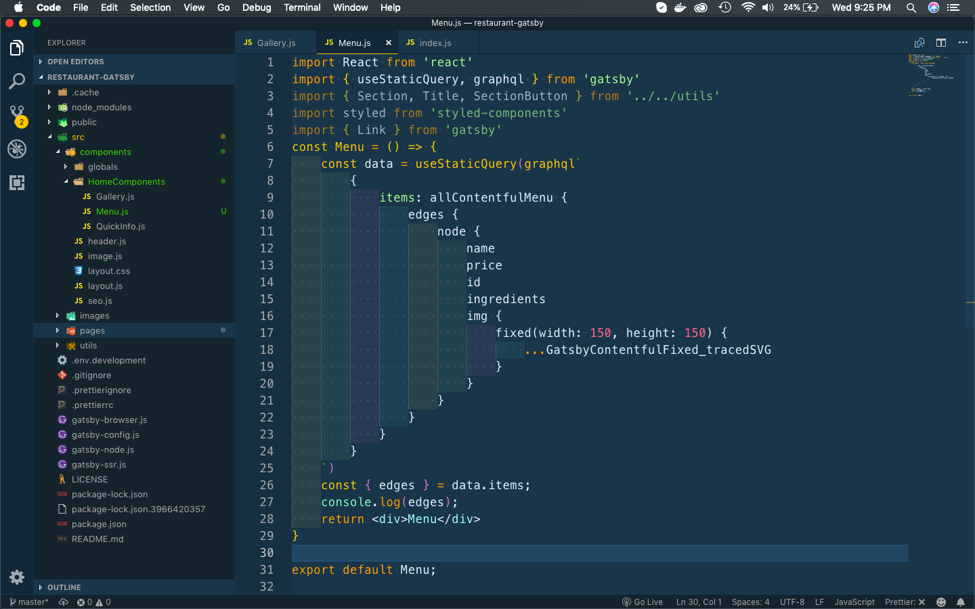This screenshot has height=609, width=975.
Task: Open the Go menu
Action: (223, 7)
